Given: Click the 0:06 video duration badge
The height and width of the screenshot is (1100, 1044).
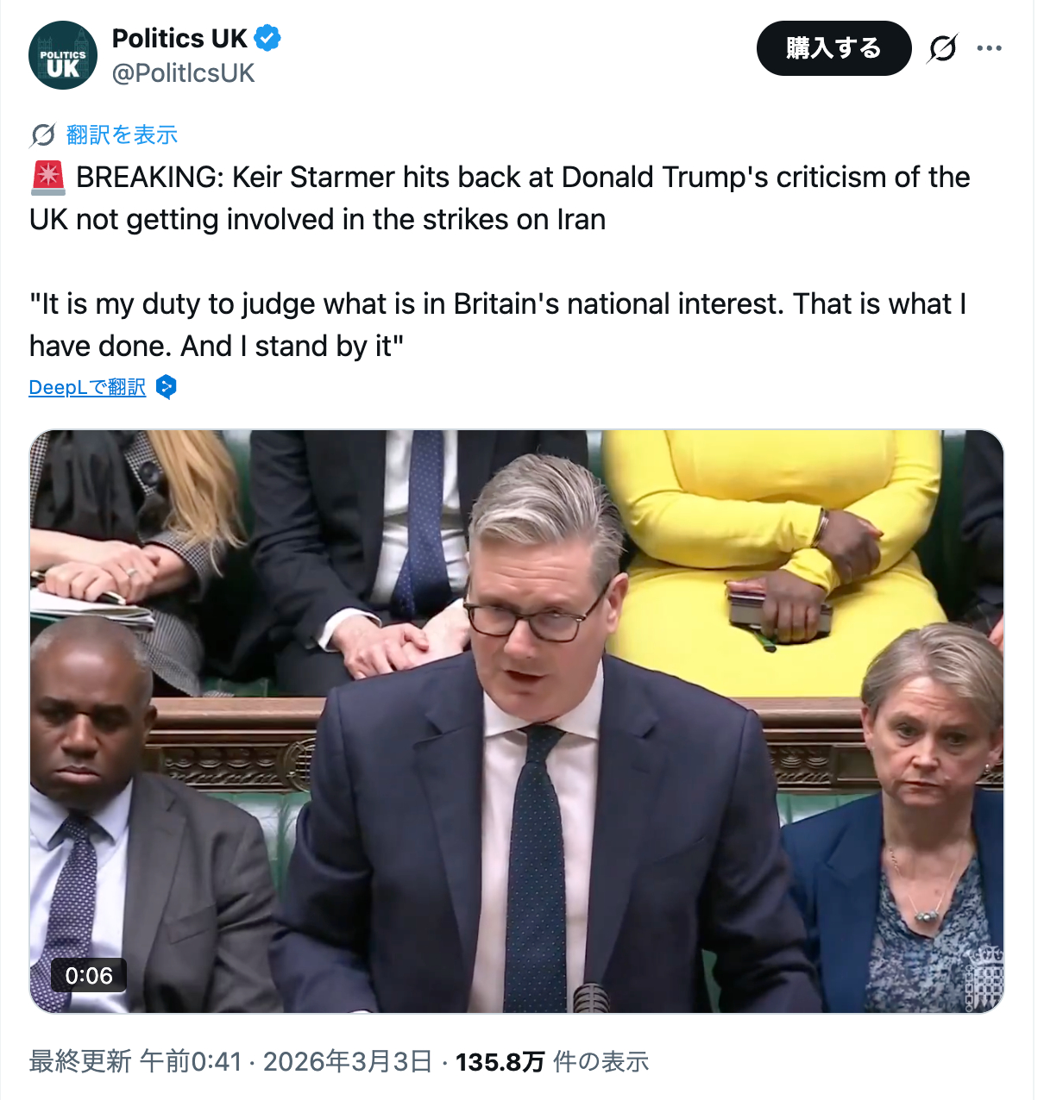Looking at the screenshot, I should tap(89, 976).
